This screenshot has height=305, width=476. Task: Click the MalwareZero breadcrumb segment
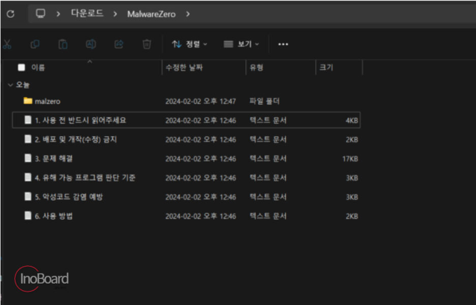coord(151,14)
